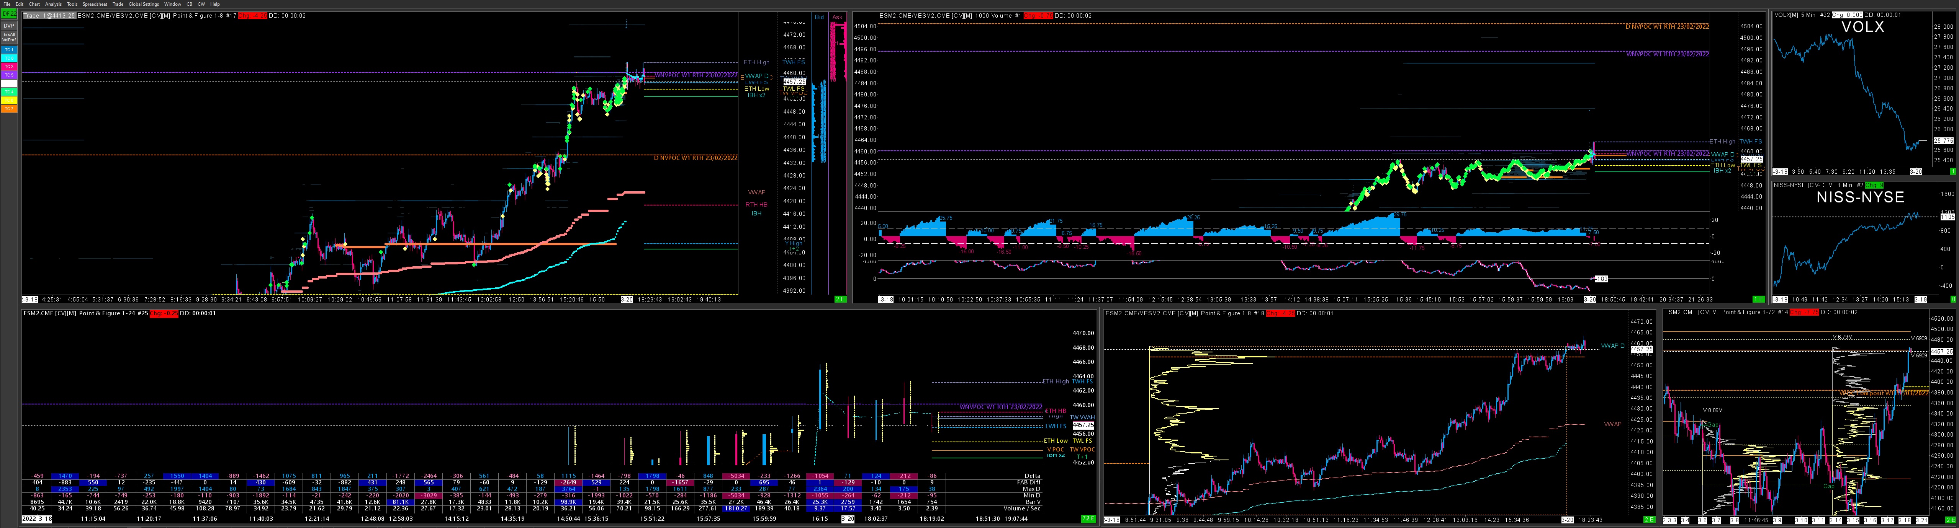Select the cyan TC 8 button

9,59
